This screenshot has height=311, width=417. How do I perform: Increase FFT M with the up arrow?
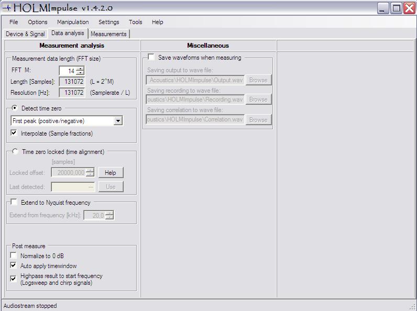click(x=80, y=69)
